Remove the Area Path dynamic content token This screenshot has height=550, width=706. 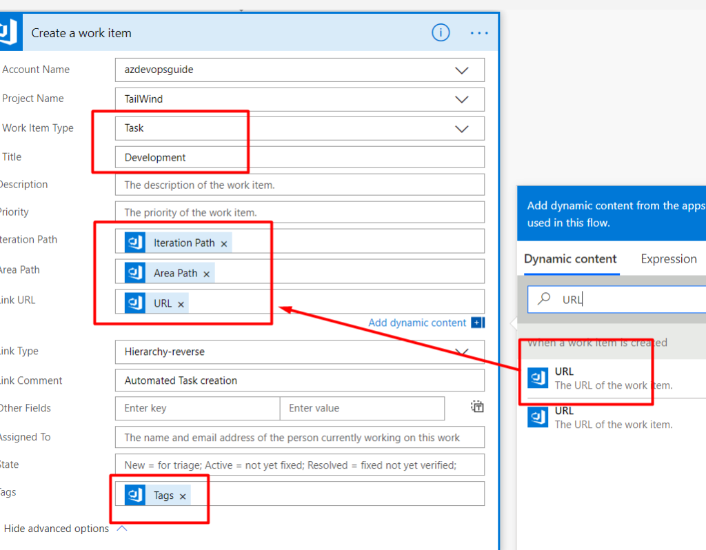pos(205,272)
